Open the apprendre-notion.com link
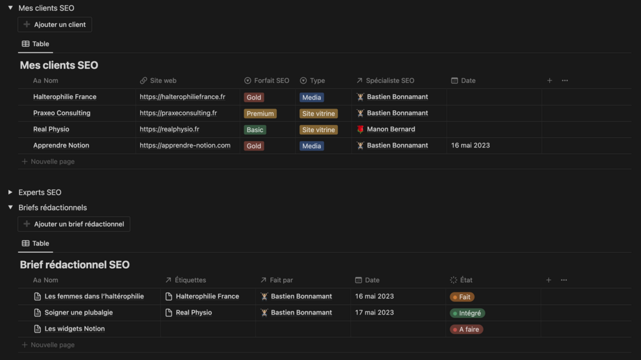This screenshot has height=360, width=641. (x=185, y=146)
